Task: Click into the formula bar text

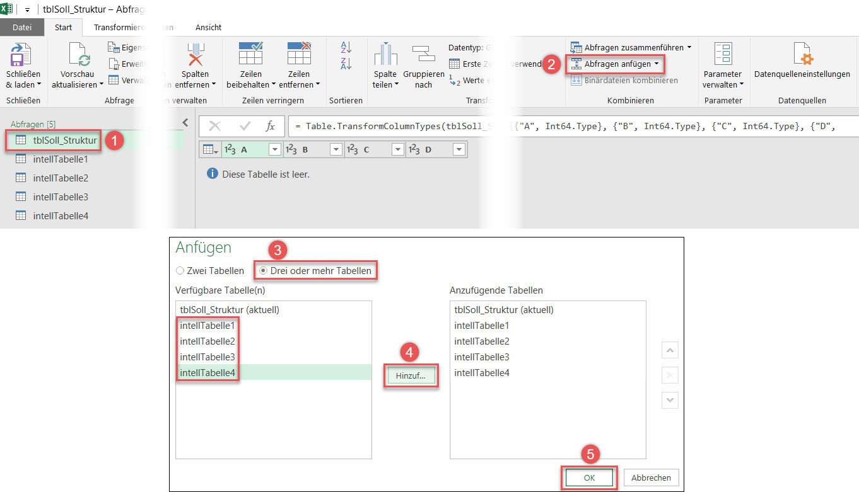Action: (x=573, y=126)
